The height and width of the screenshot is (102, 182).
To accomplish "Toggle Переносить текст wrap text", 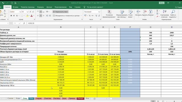I will click(60, 12).
